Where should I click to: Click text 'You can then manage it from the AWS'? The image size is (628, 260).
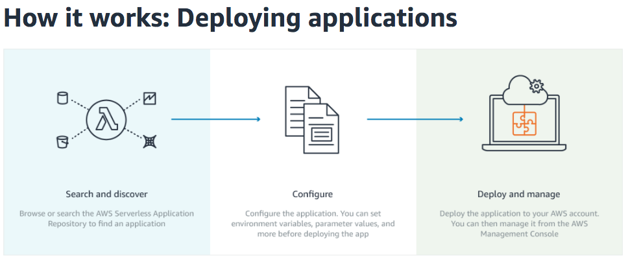(520, 224)
